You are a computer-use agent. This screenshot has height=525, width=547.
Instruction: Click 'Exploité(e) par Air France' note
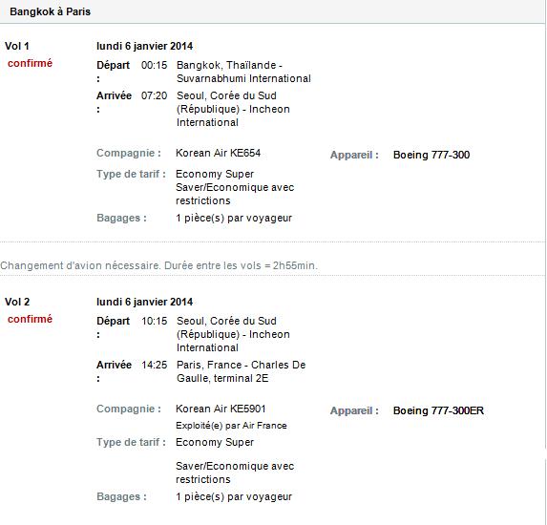coord(231,426)
